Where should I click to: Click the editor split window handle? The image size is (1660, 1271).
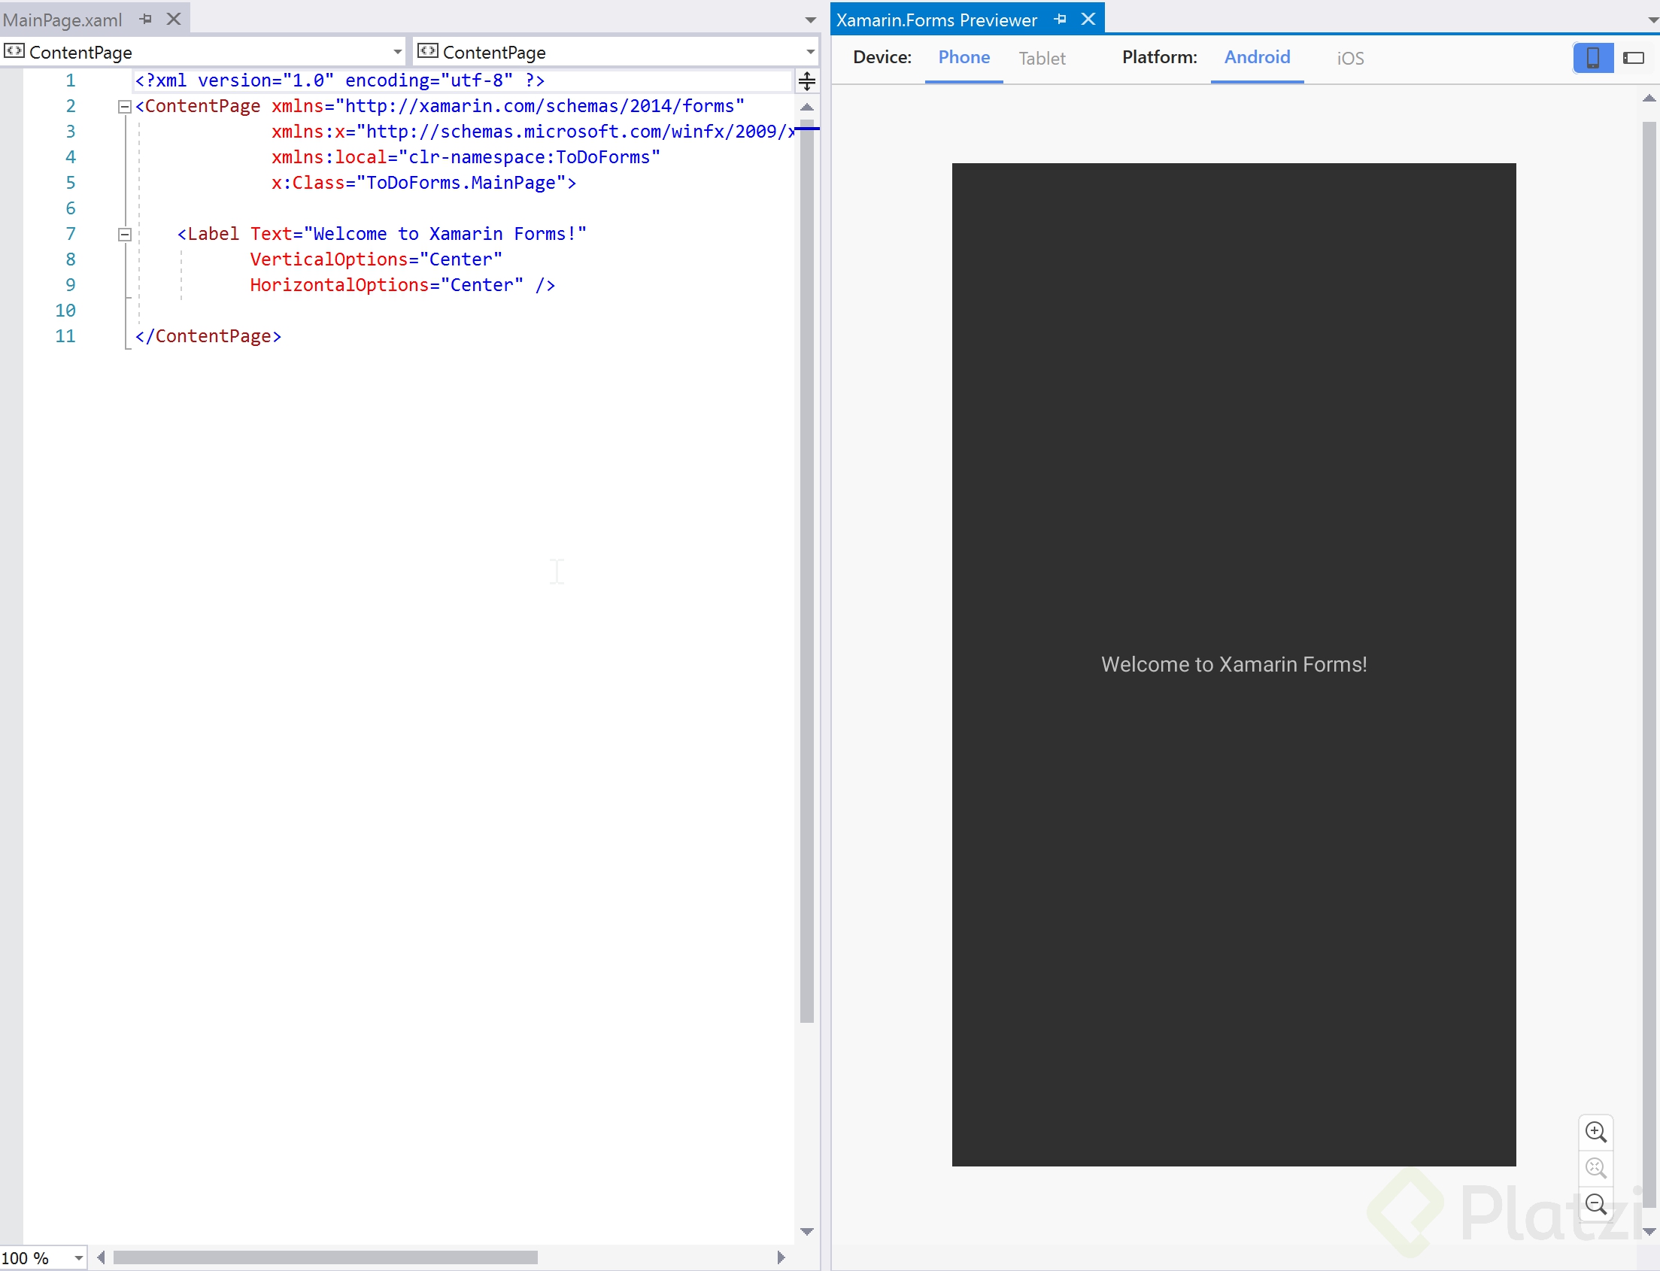tap(807, 81)
